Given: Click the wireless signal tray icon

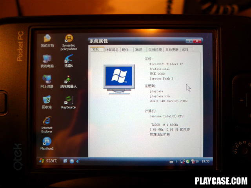Looking at the screenshot, I should pyautogui.click(x=193, y=161).
